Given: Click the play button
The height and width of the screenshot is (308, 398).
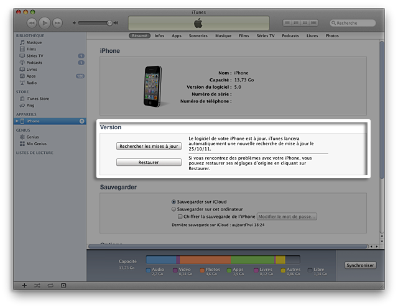Looking at the screenshot, I should 45,23.
